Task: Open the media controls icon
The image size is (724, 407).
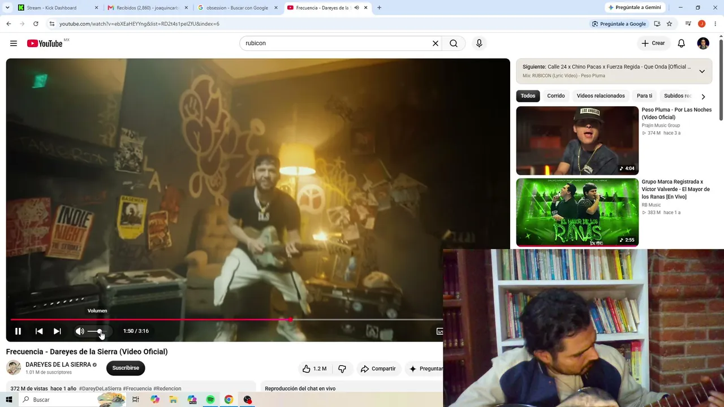Action: pos(688,24)
